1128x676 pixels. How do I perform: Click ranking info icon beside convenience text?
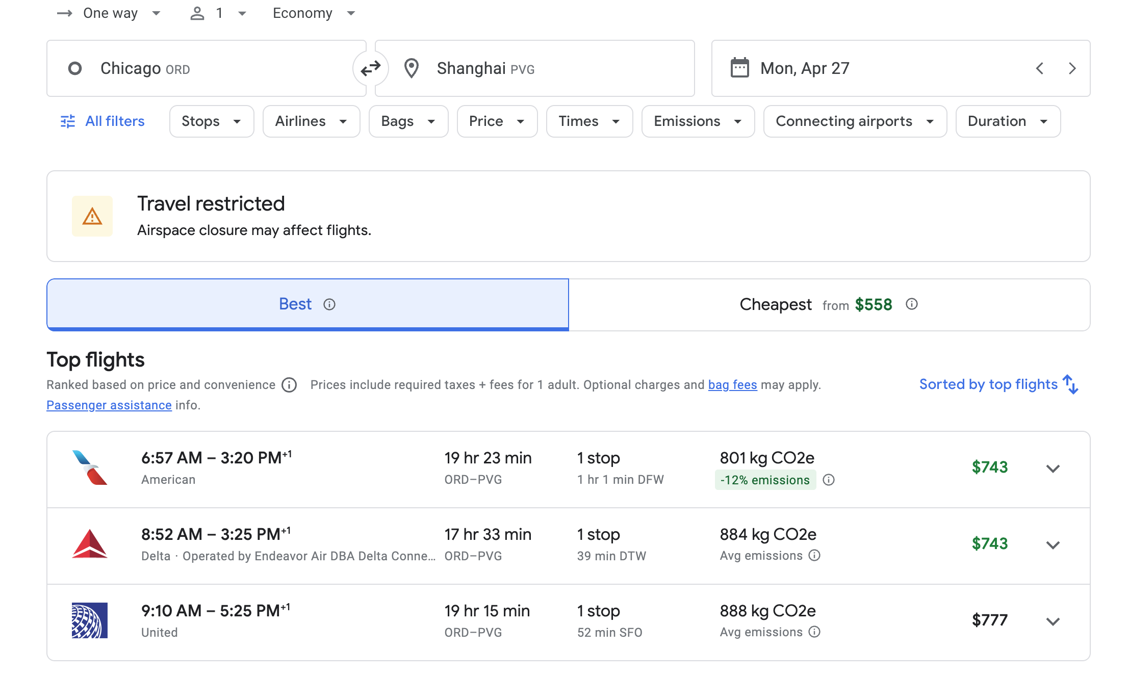289,385
